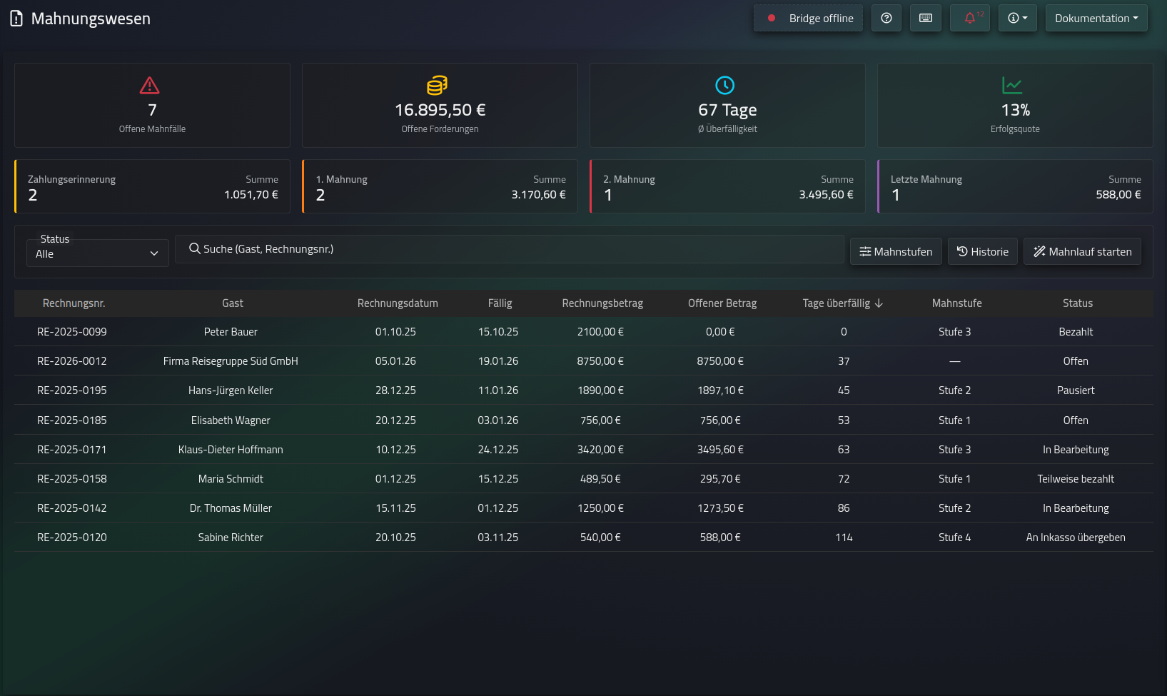Viewport: 1167px width, 696px height.
Task: Select the 2. Mahnung summary card
Action: [727, 186]
